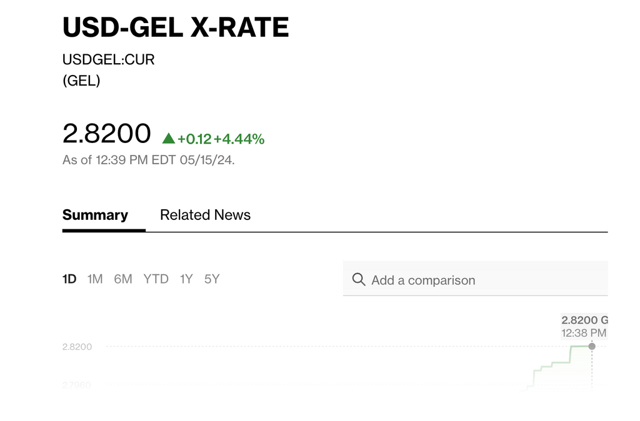Switch chart to YTD range

pyautogui.click(x=156, y=279)
